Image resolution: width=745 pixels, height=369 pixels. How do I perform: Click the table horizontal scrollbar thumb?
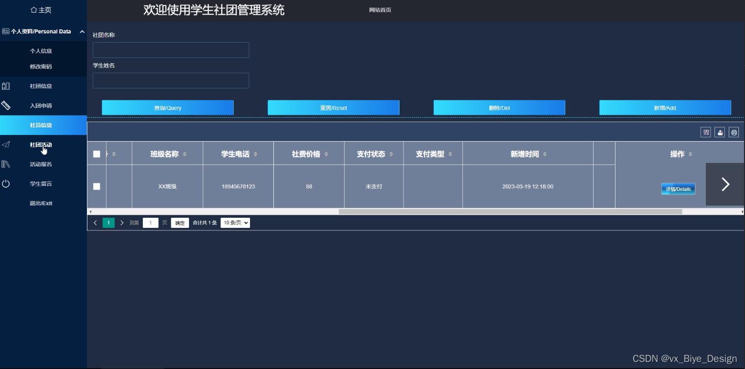click(510, 212)
